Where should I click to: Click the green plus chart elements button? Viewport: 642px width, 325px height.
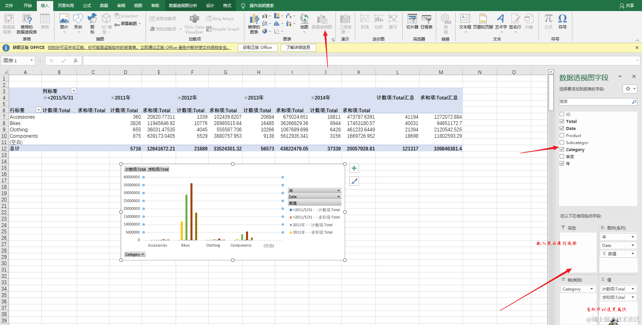click(x=354, y=168)
